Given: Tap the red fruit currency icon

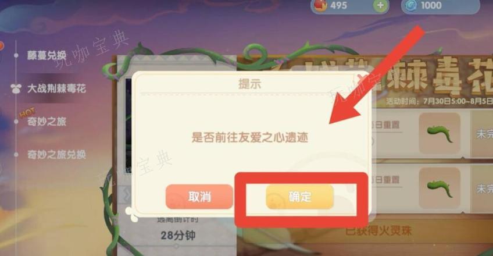Looking at the screenshot, I should click(321, 5).
